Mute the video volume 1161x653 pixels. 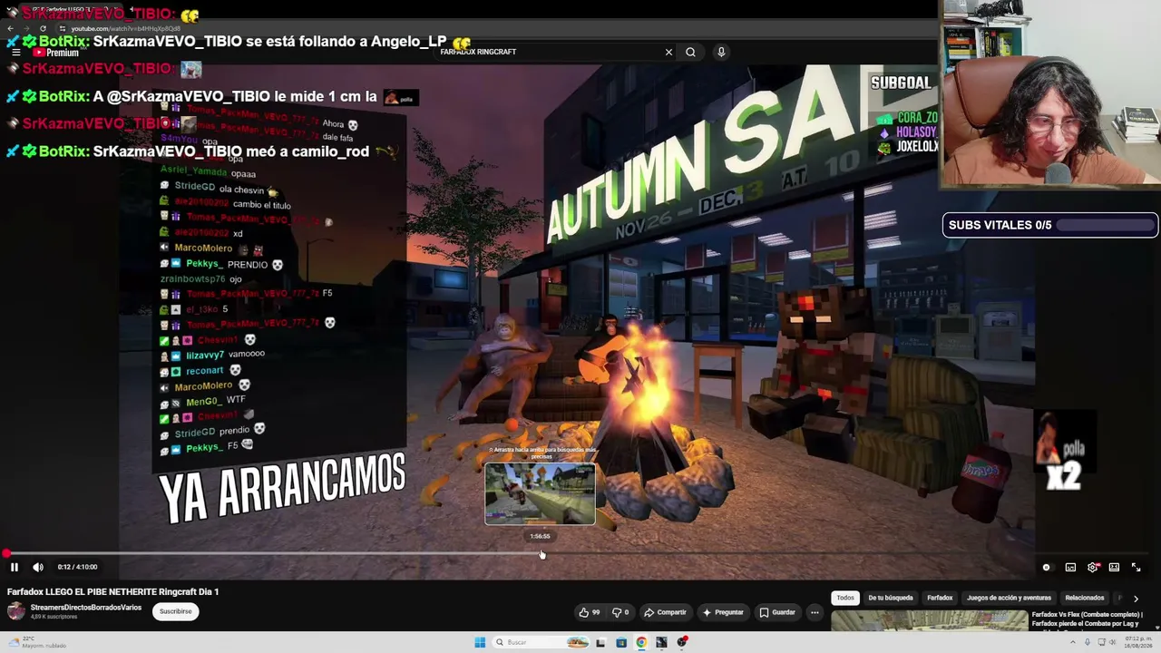[x=38, y=567]
